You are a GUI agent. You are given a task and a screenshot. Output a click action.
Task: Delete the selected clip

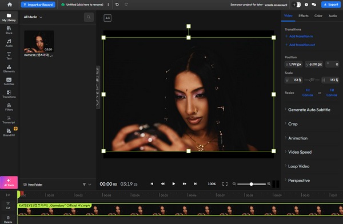click(x=8, y=219)
